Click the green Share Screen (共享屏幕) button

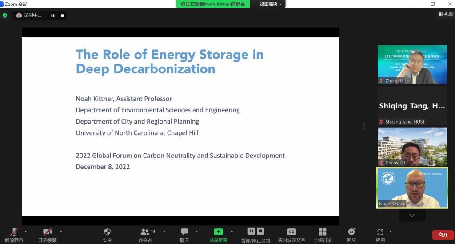point(218,232)
